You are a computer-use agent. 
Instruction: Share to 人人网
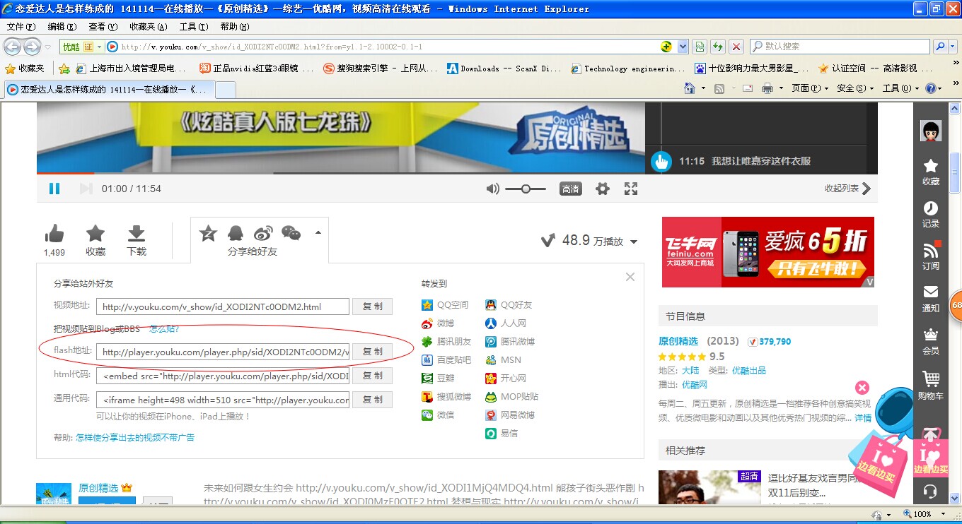pos(506,323)
